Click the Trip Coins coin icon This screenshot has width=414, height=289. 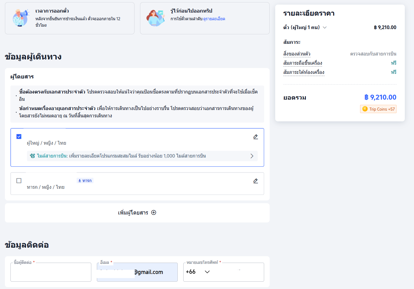tap(365, 109)
